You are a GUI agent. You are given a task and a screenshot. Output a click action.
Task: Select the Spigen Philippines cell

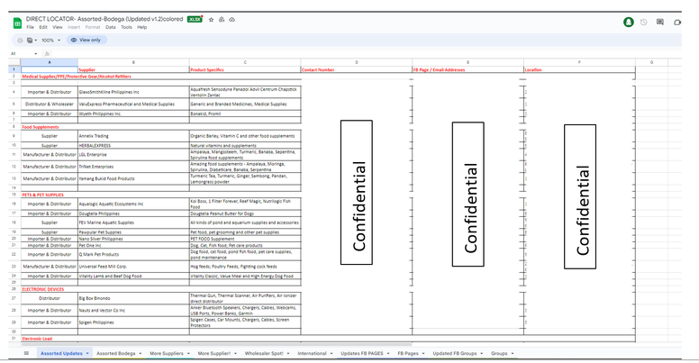[x=133, y=322]
